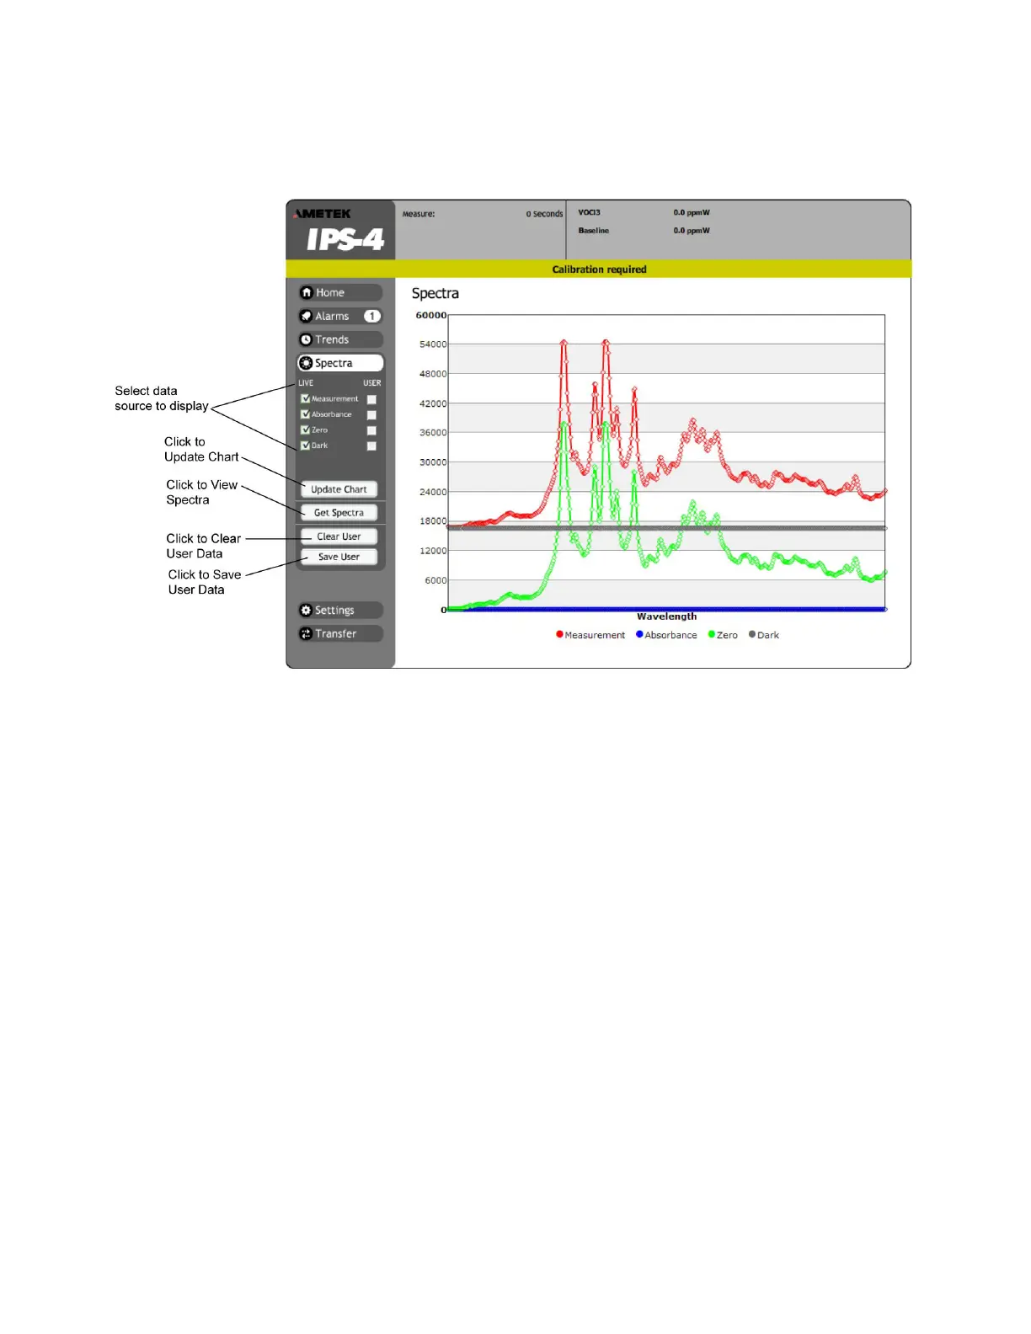
Task: Click the AMETEK IPS-4 logo
Action: 339,231
